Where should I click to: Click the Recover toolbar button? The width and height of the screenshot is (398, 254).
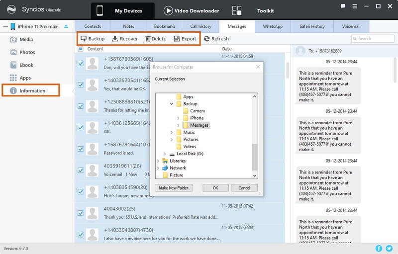point(125,39)
